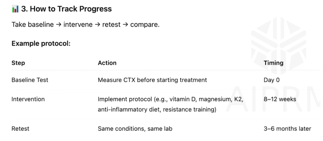Click the bar chart emoji icon
The width and height of the screenshot is (323, 141).
[x=15, y=9]
